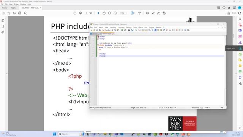Zoom out with the minus circle icon

[110, 13]
